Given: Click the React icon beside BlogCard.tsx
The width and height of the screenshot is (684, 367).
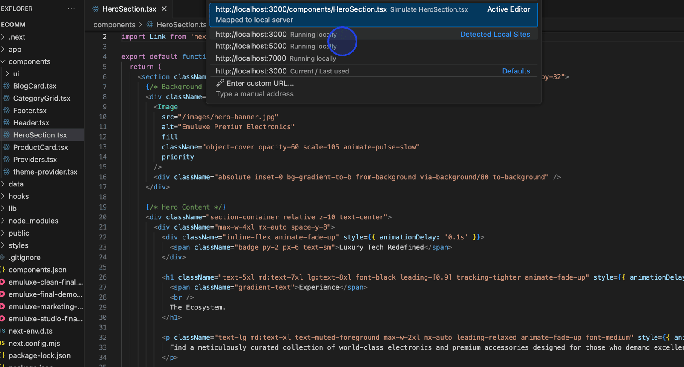Looking at the screenshot, I should click(6, 86).
